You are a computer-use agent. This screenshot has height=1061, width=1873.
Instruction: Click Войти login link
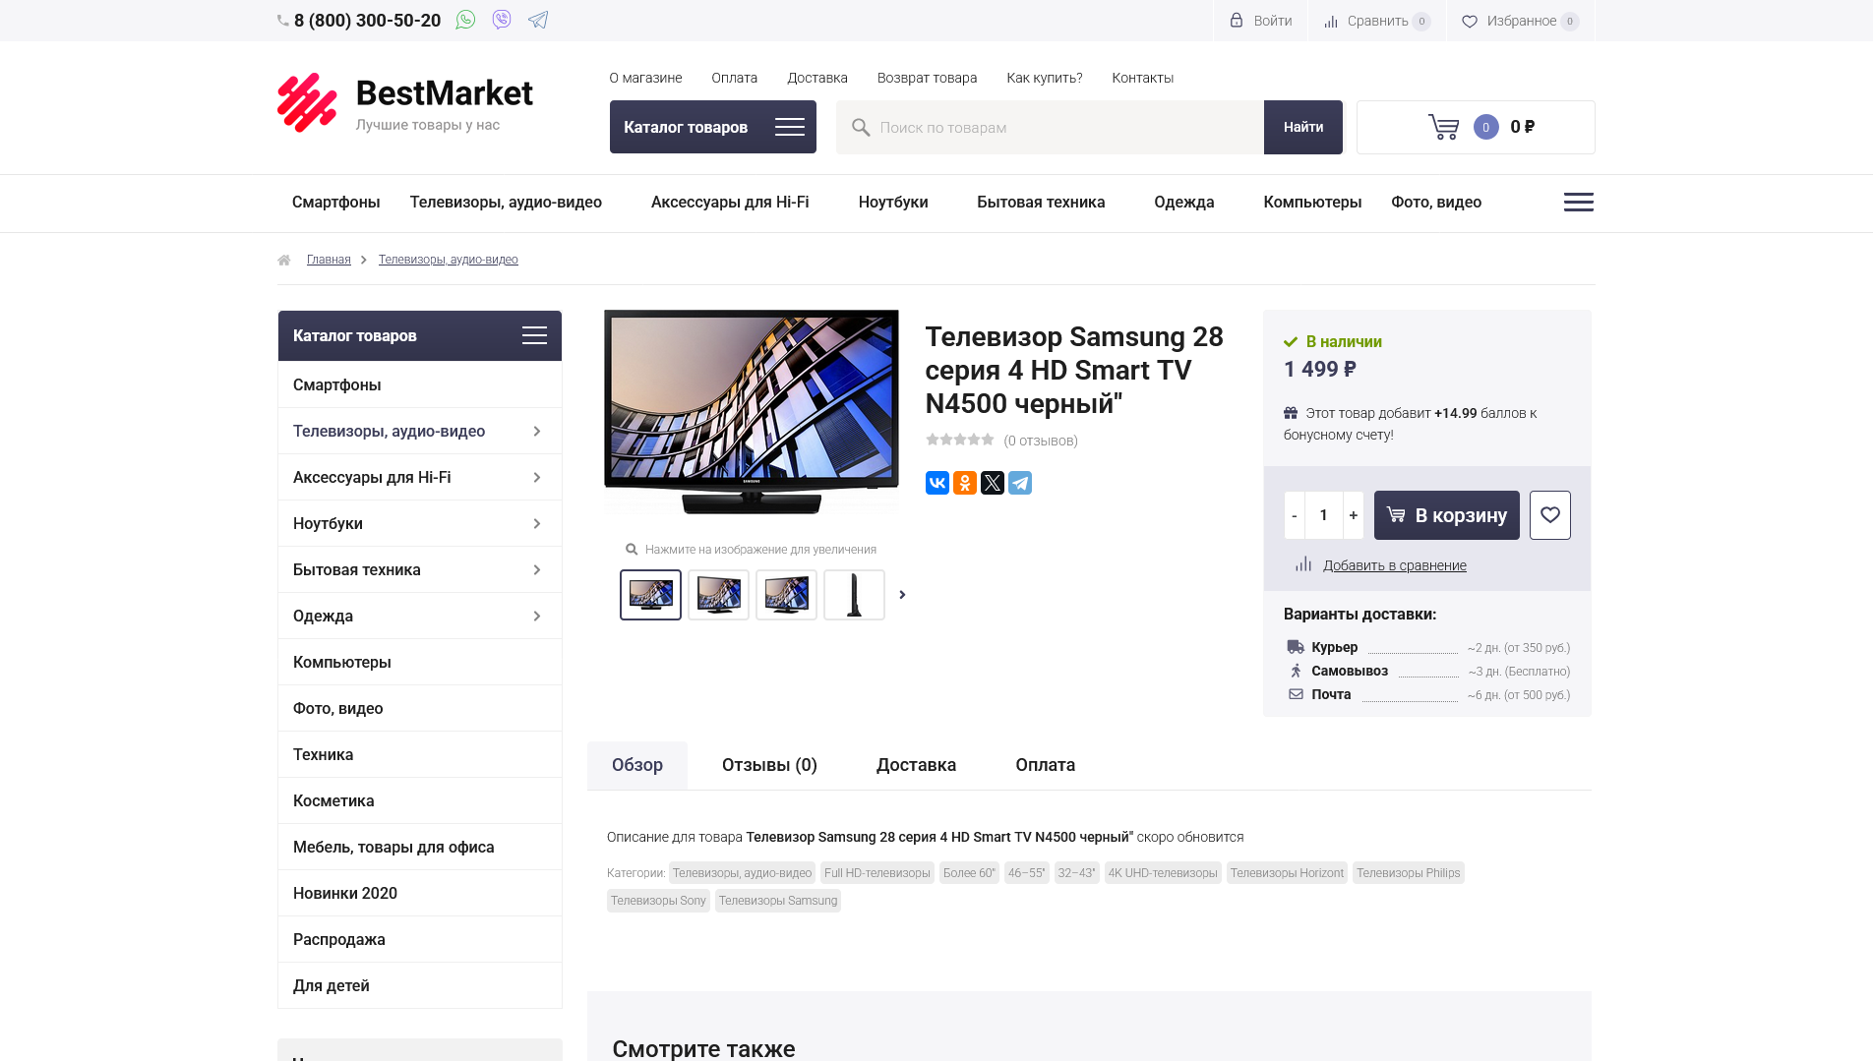click(x=1261, y=21)
